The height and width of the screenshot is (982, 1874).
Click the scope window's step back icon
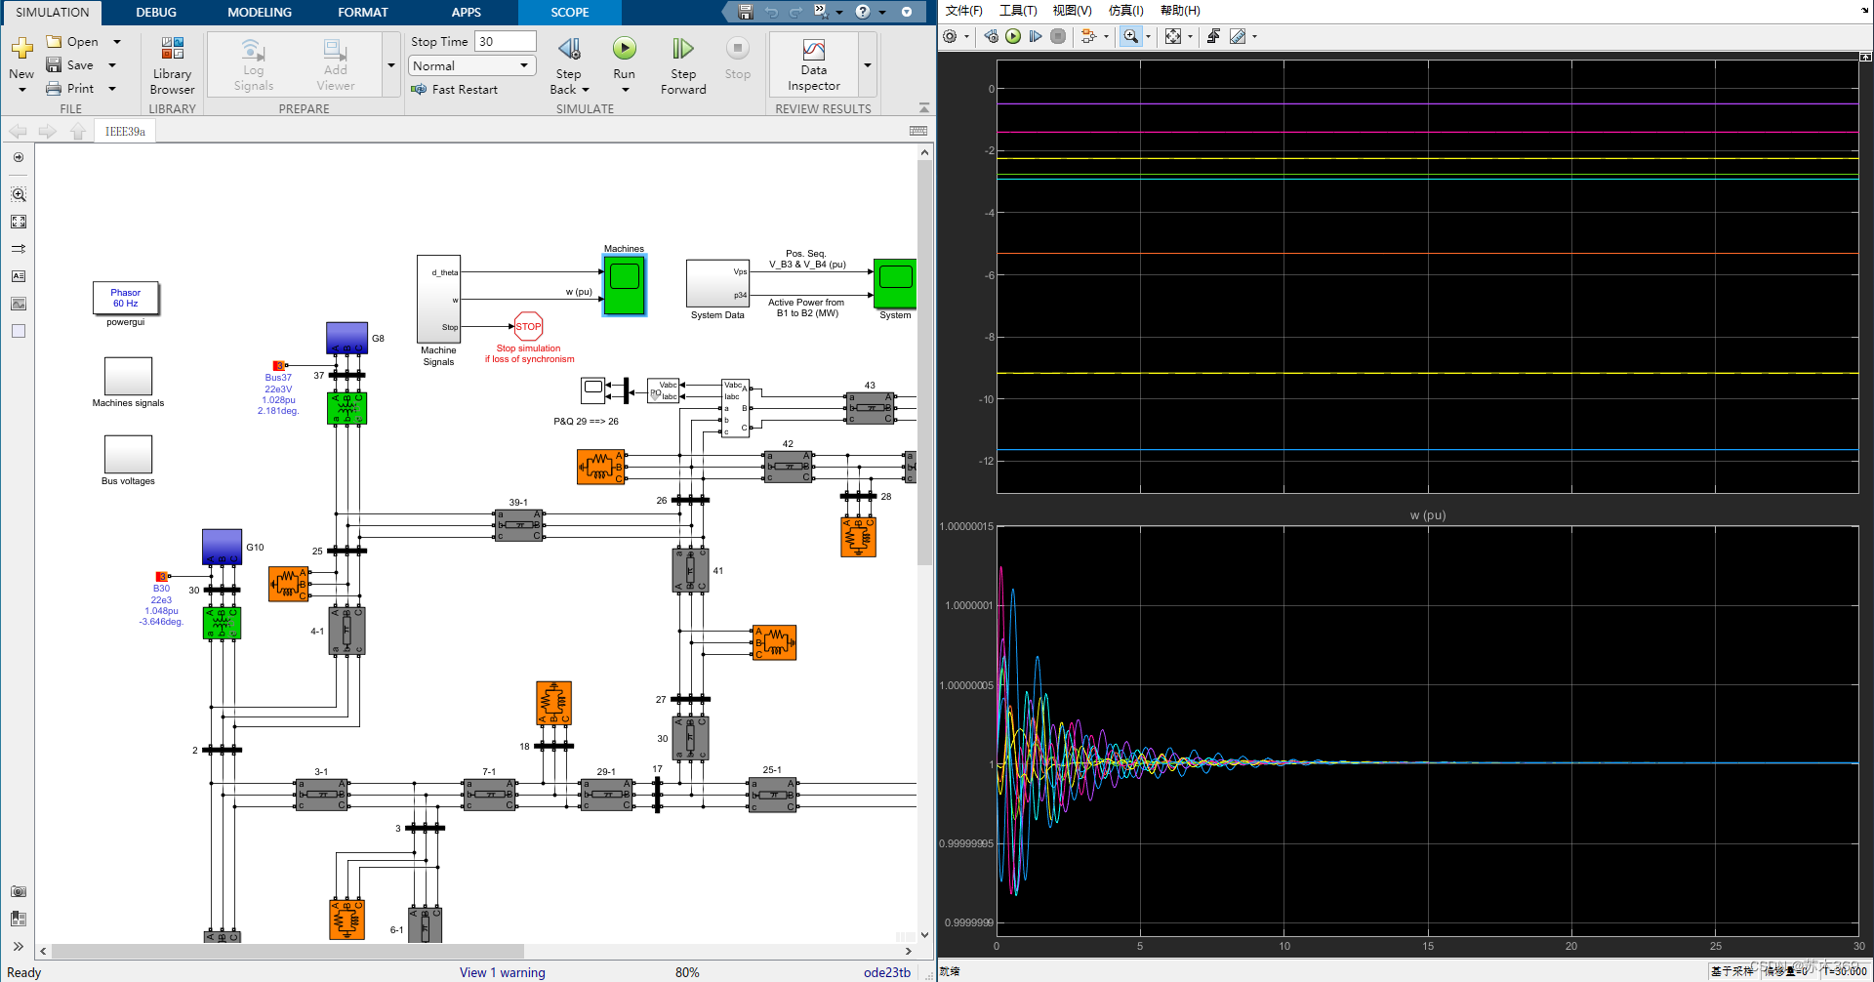tap(991, 36)
